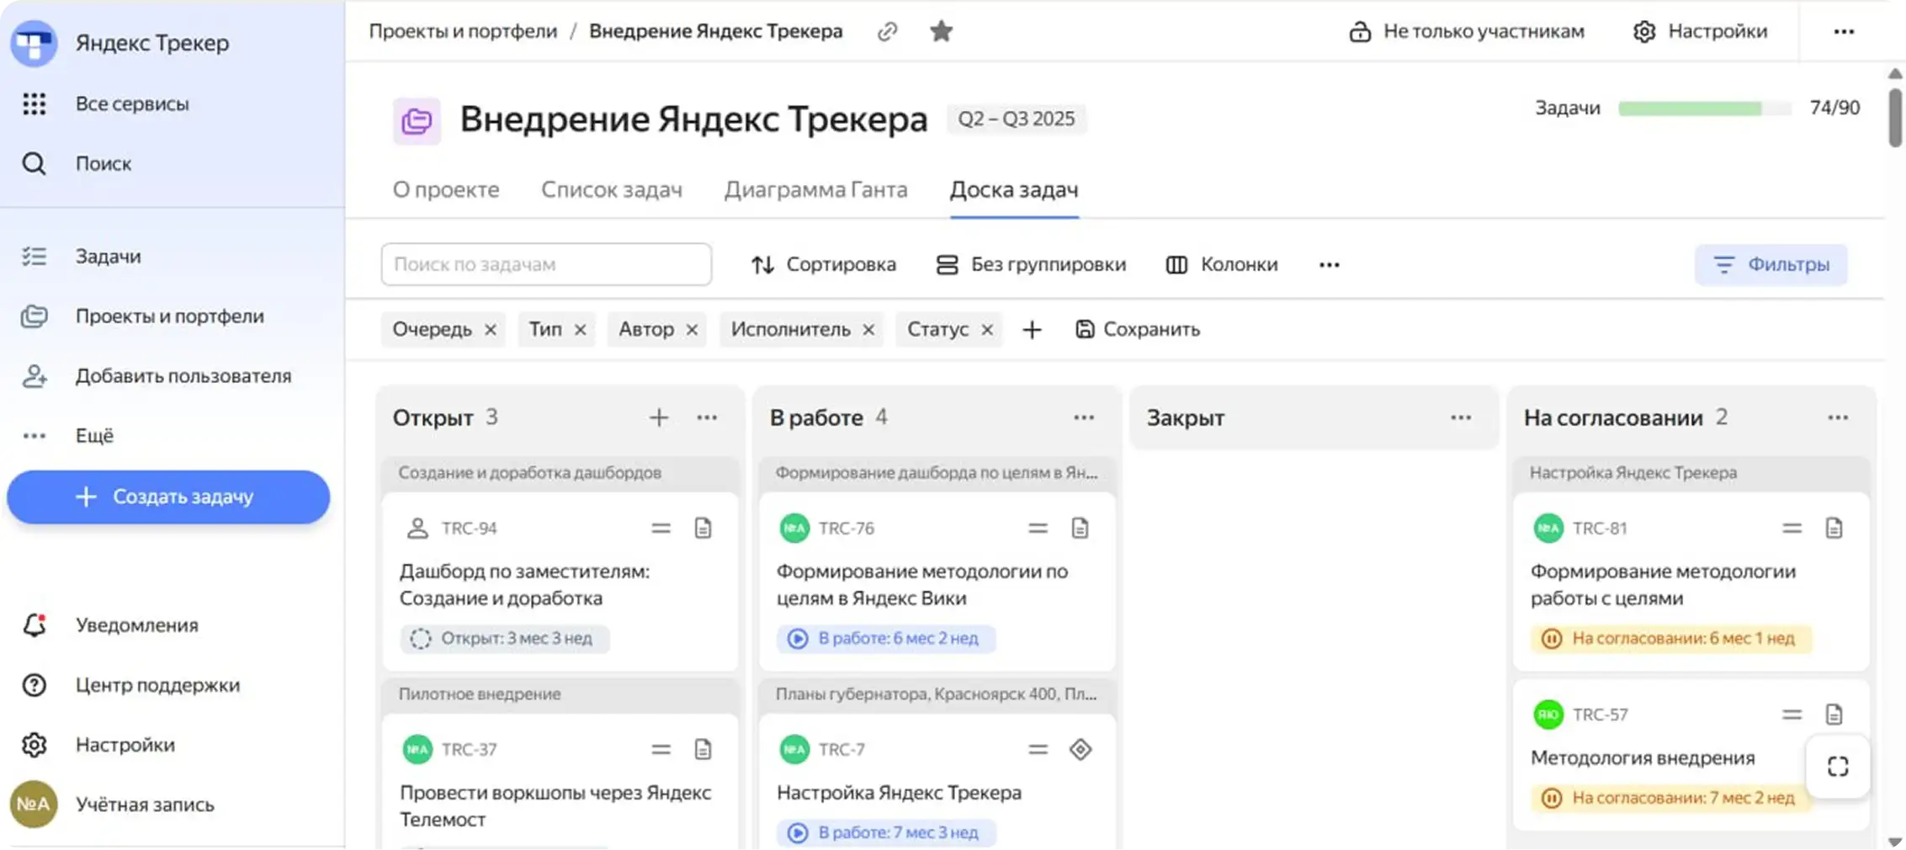This screenshot has height=850, width=1906.
Task: Add a task to Открыт column with plus
Action: [x=659, y=417]
